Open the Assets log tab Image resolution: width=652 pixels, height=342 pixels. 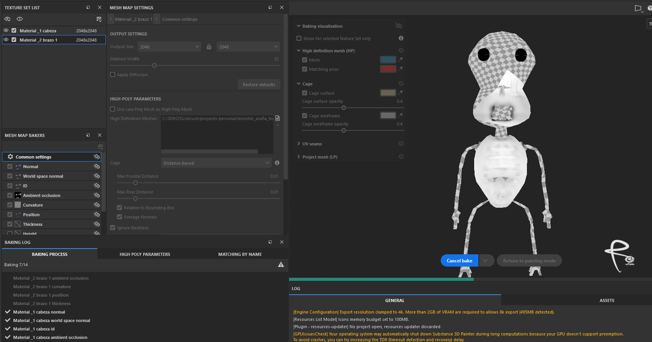pyautogui.click(x=606, y=301)
